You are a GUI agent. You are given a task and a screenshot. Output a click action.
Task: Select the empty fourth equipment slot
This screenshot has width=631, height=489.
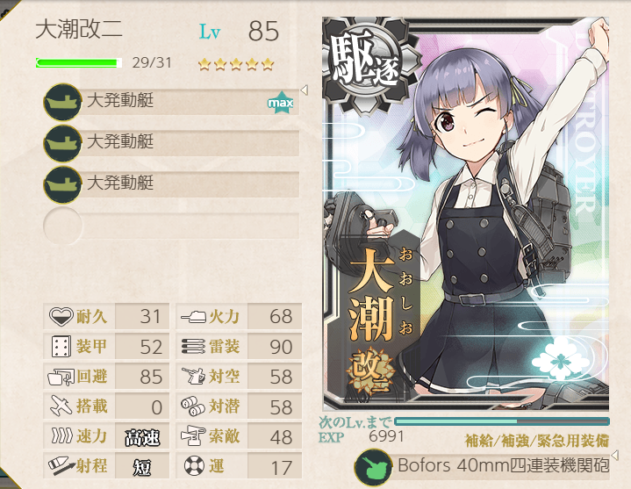171,226
